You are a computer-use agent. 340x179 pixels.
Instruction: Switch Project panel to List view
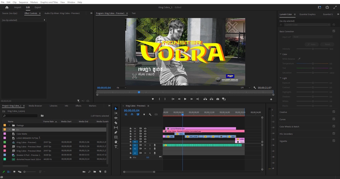9,172
